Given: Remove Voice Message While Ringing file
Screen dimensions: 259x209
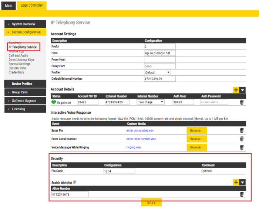Looking at the screenshot, I should coord(242,147).
